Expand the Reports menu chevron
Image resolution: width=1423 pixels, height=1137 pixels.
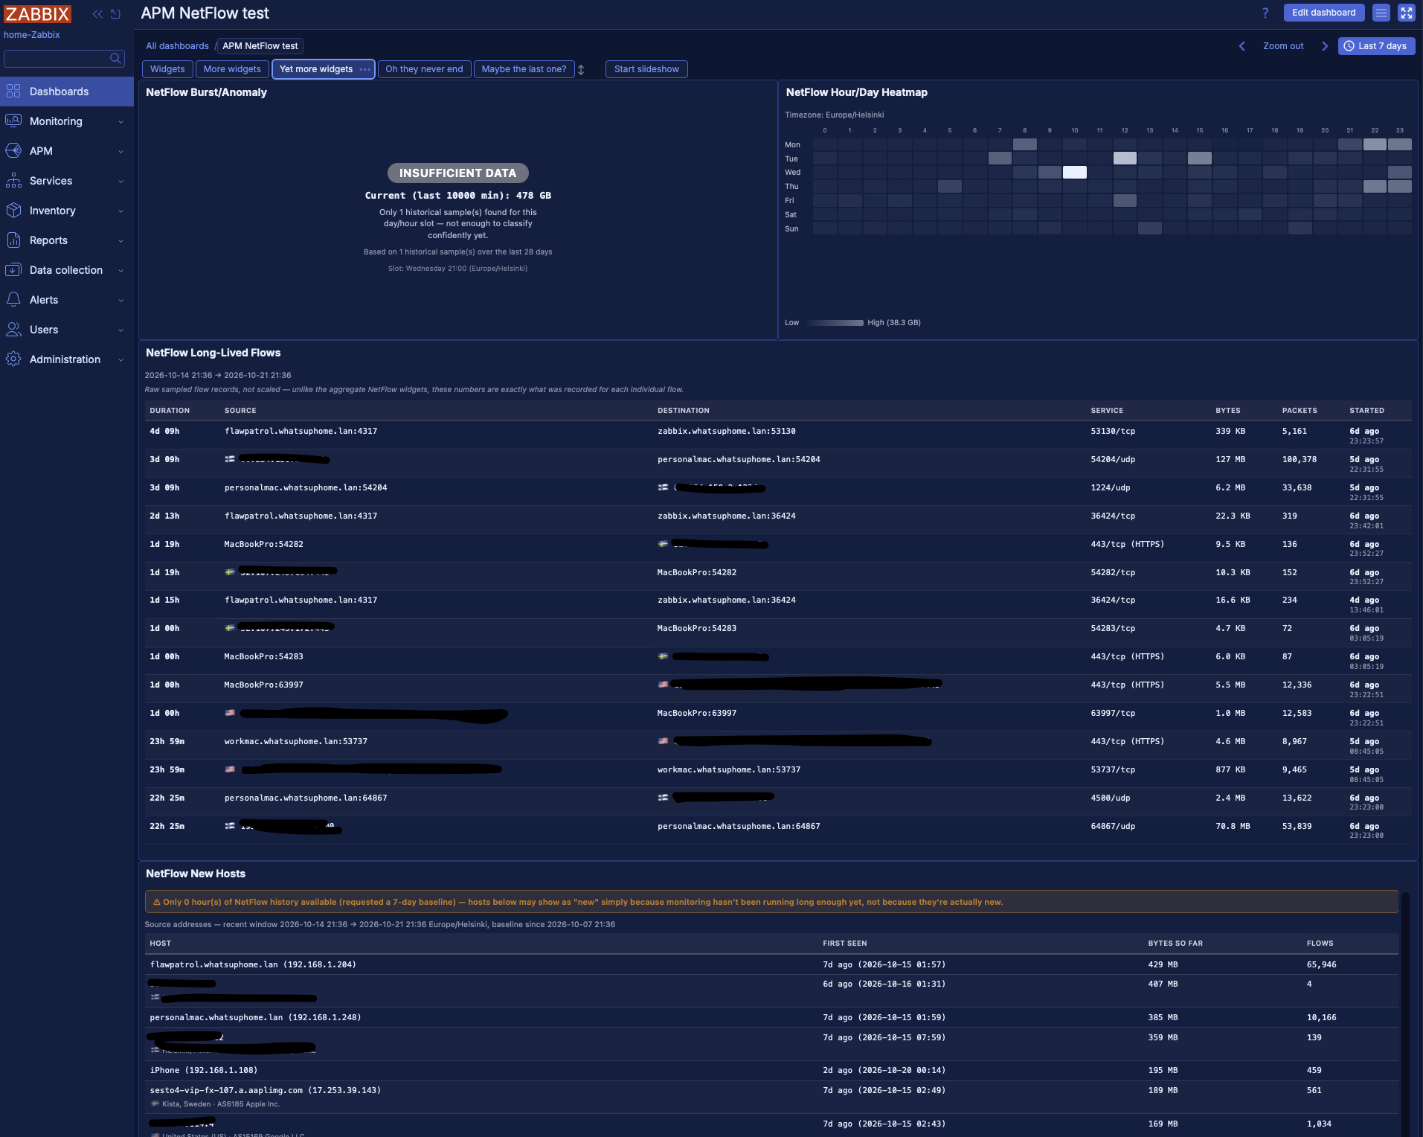121,240
